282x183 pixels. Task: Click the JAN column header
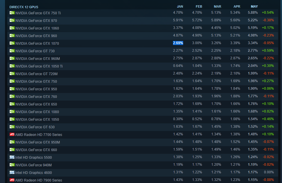tap(180, 6)
